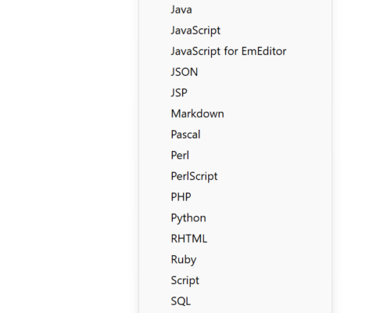Click the empty icon gutter left of Markdown

(x=155, y=113)
